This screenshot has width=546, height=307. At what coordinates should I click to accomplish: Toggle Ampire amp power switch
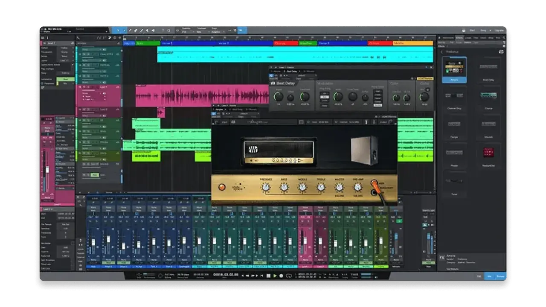[221, 187]
